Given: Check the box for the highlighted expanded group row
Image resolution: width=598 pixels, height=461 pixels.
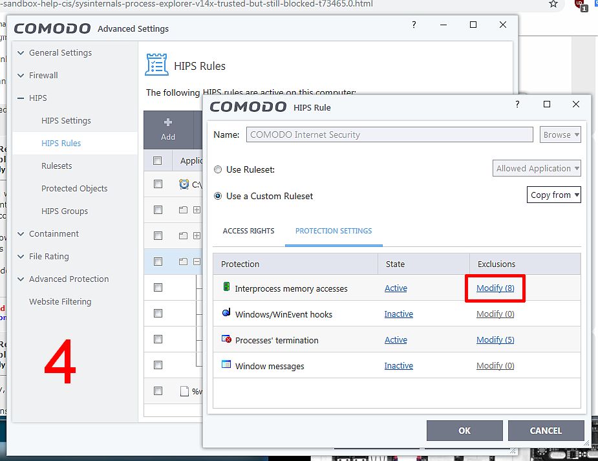Looking at the screenshot, I should pos(158,262).
